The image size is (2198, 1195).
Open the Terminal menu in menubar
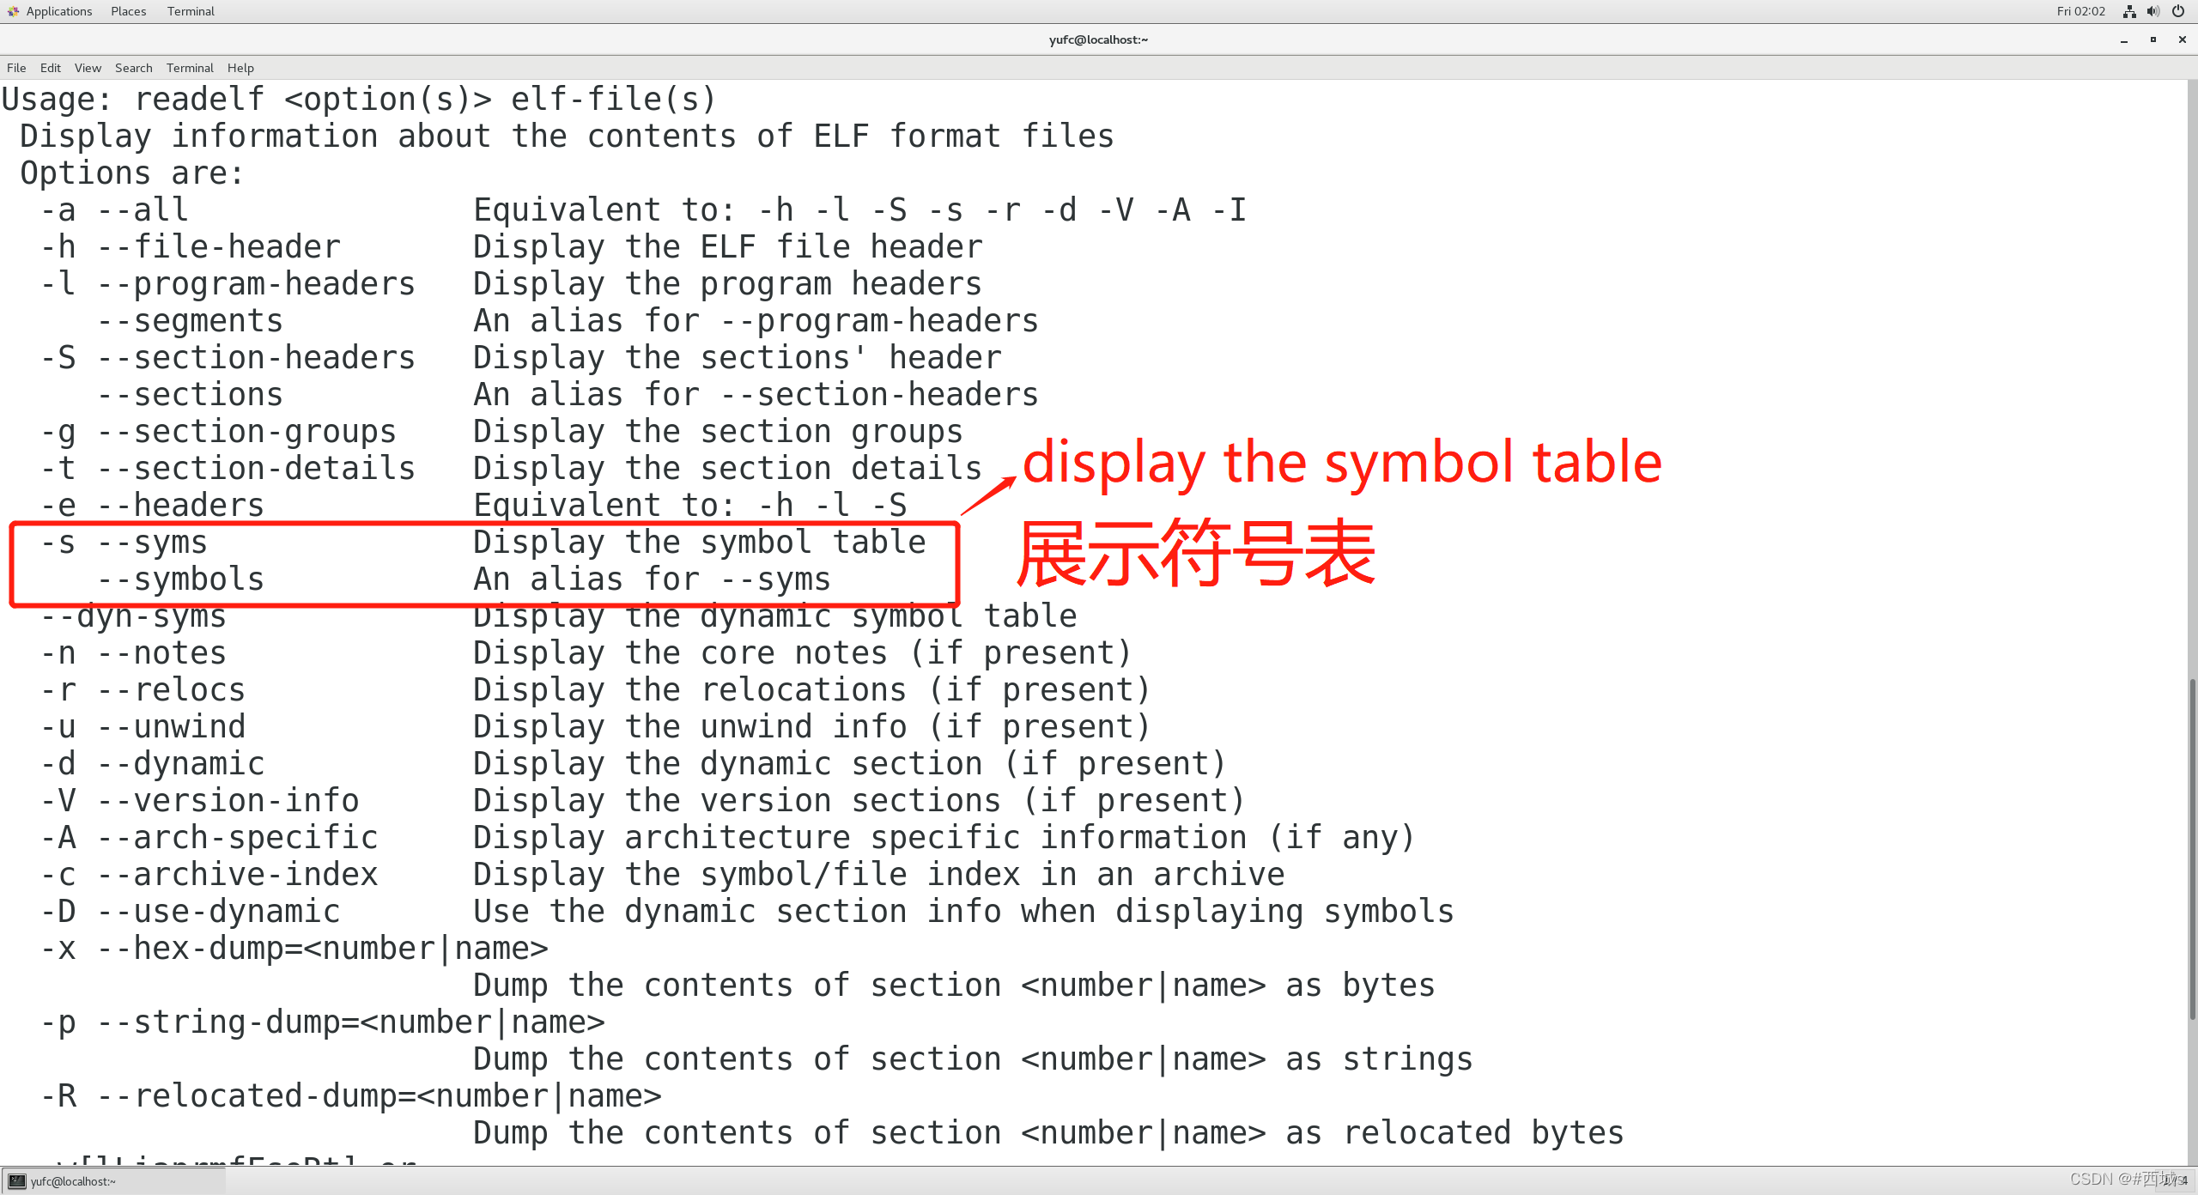(190, 68)
